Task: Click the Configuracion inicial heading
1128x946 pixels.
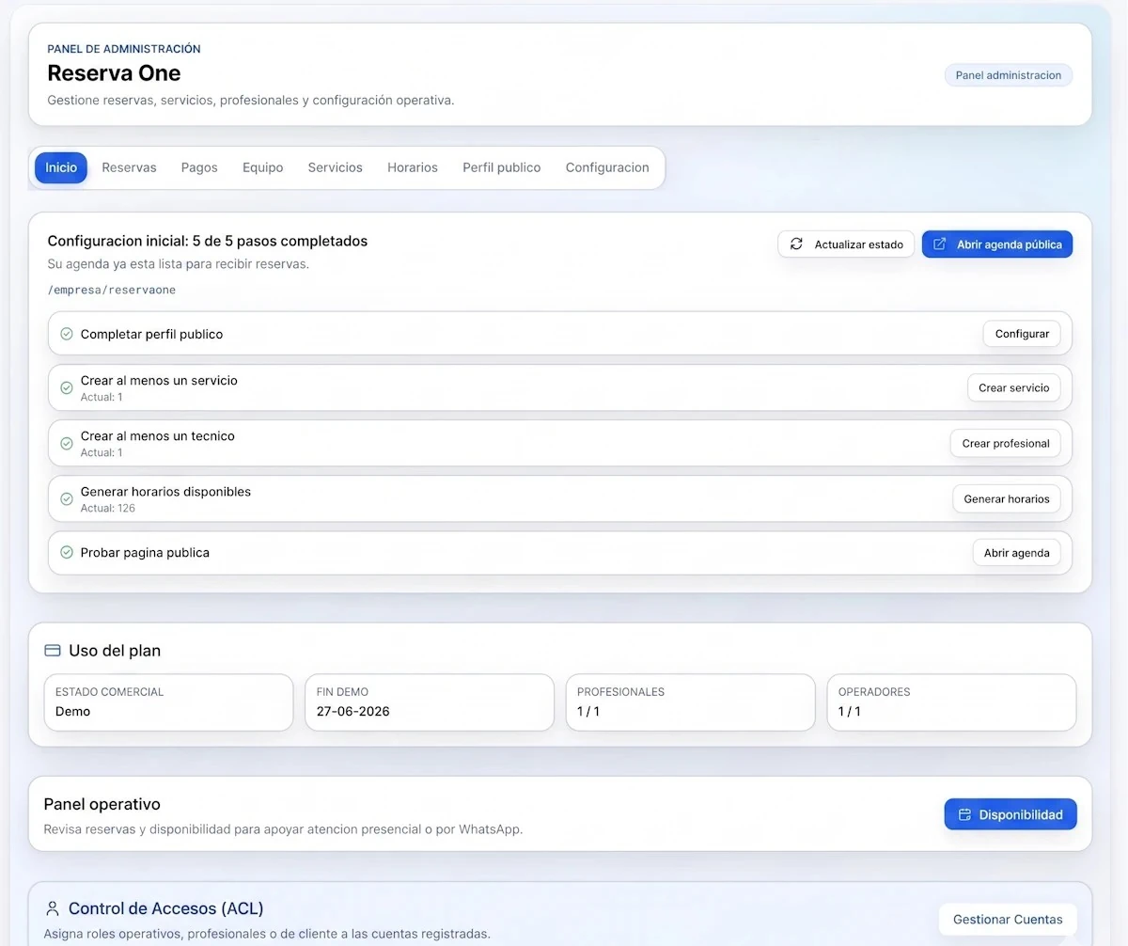Action: [208, 241]
